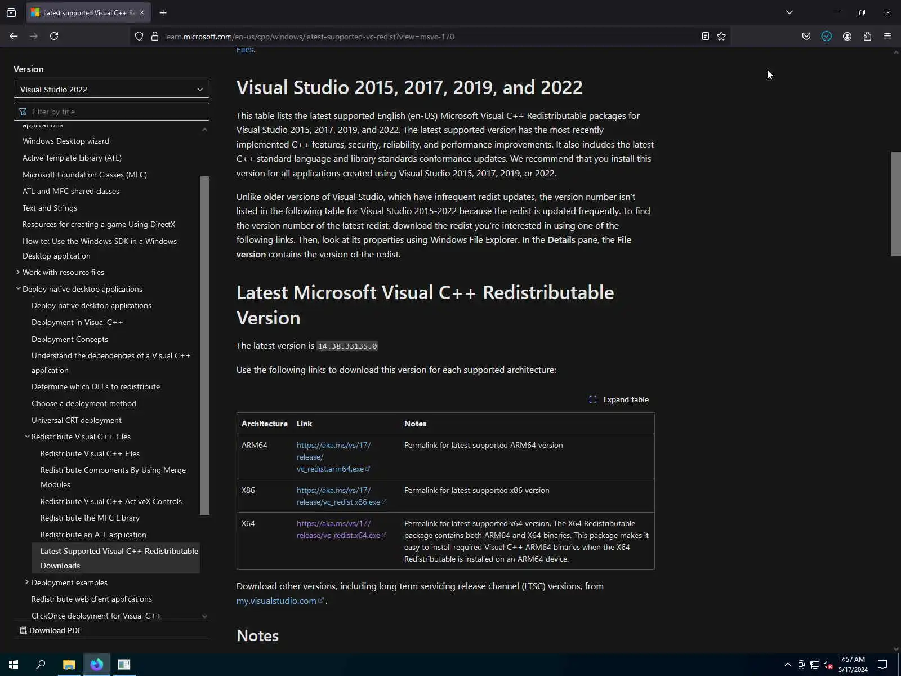
Task: Expand Deployment examples node
Action: tap(27, 582)
